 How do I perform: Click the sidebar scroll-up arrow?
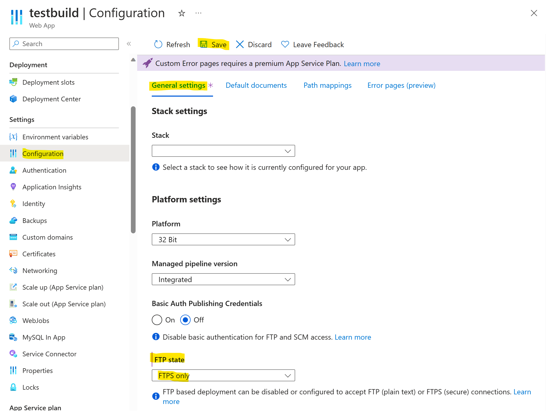[x=133, y=60]
